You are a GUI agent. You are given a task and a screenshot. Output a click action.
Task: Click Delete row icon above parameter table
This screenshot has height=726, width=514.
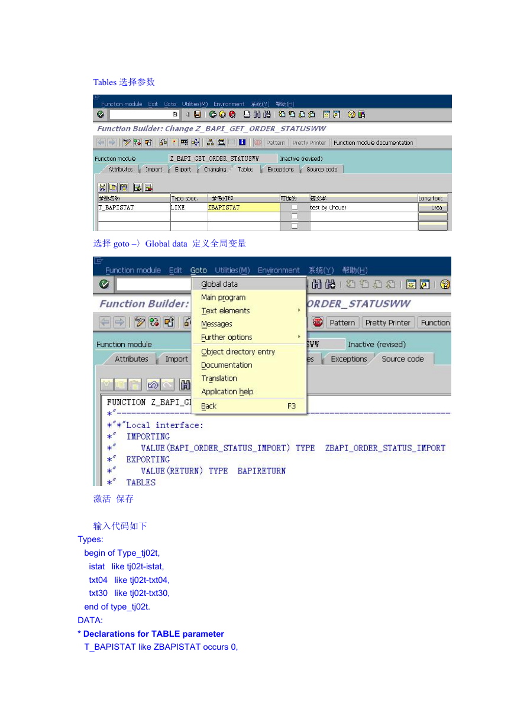click(x=148, y=187)
